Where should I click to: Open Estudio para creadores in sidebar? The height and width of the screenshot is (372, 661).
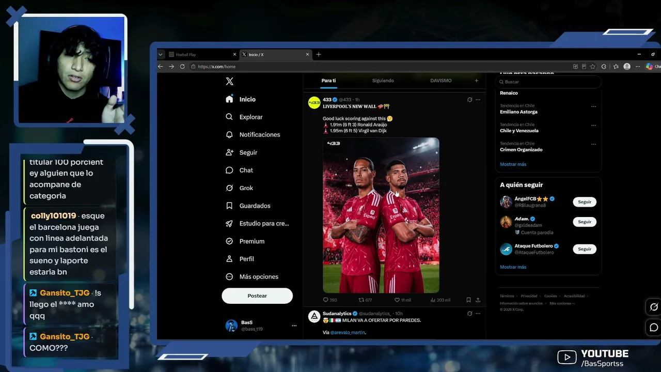pos(257,224)
